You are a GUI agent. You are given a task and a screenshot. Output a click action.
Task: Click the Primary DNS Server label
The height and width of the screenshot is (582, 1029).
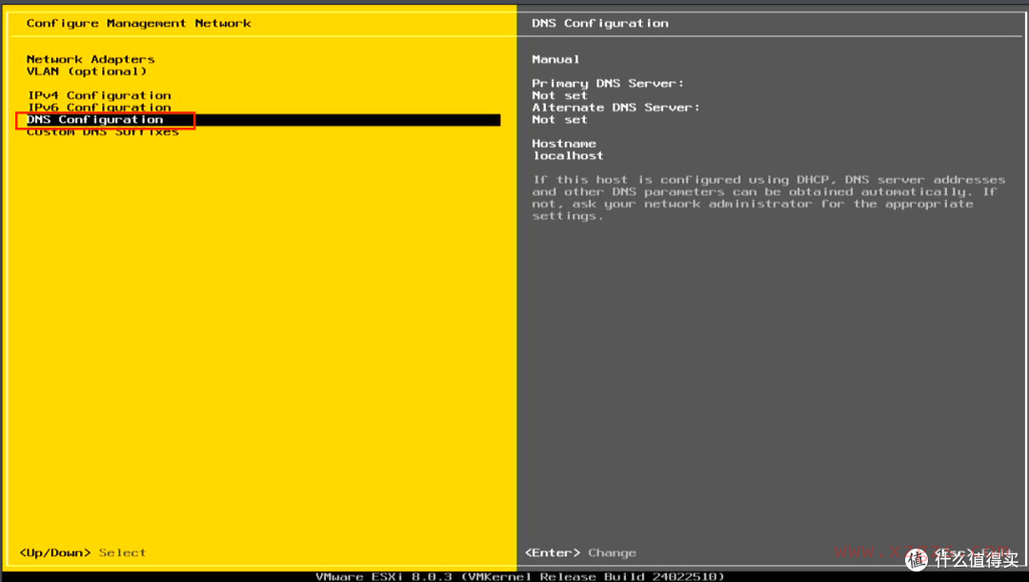(x=608, y=84)
